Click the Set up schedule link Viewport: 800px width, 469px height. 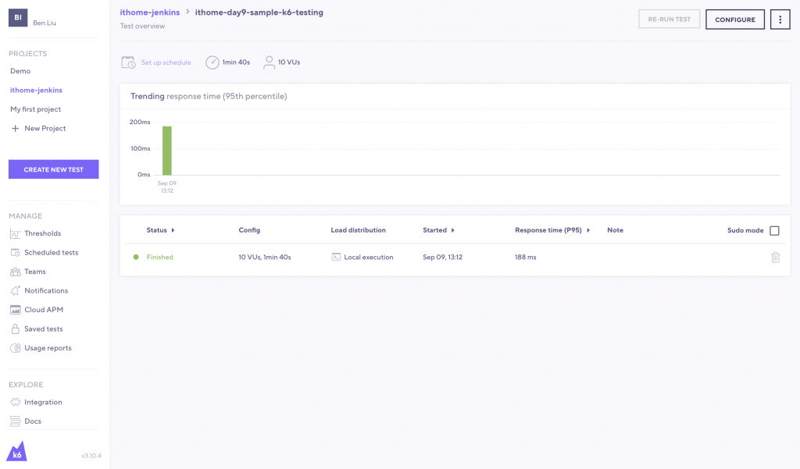tap(166, 62)
